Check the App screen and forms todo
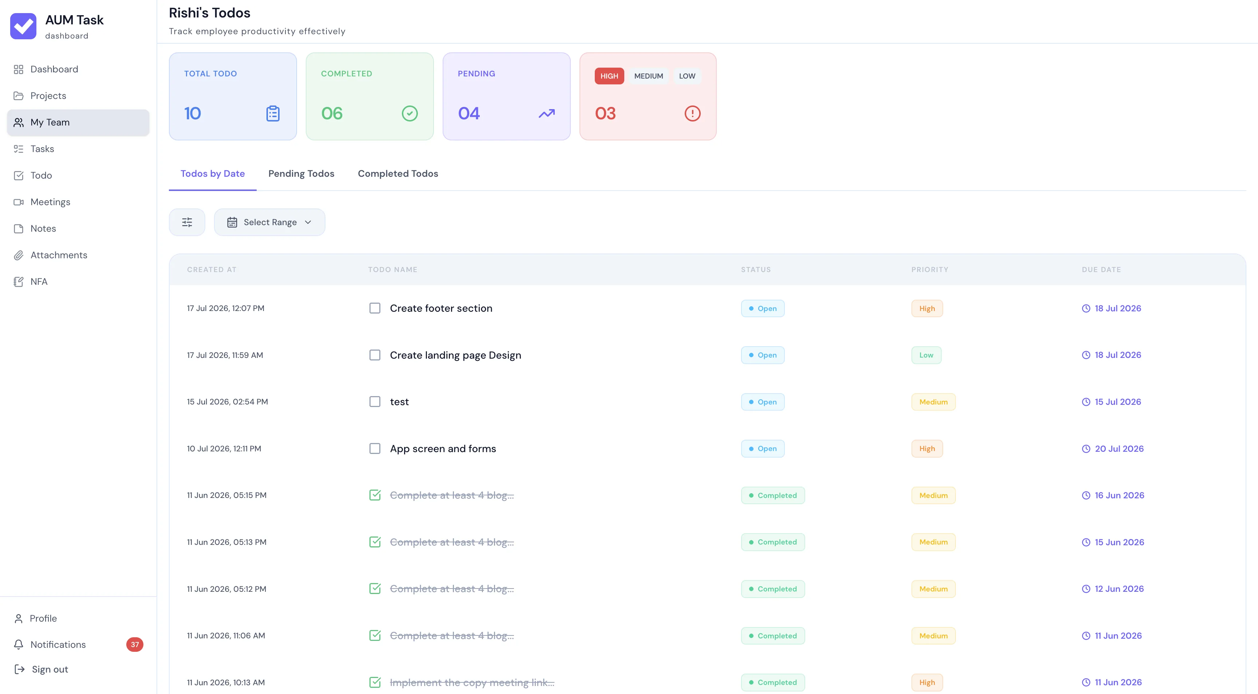 click(375, 448)
